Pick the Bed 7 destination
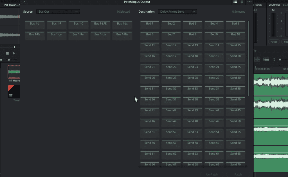This screenshot has width=288, height=177. pyautogui.click(x=171, y=36)
